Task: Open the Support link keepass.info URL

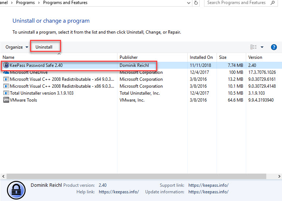Action: click(208, 185)
